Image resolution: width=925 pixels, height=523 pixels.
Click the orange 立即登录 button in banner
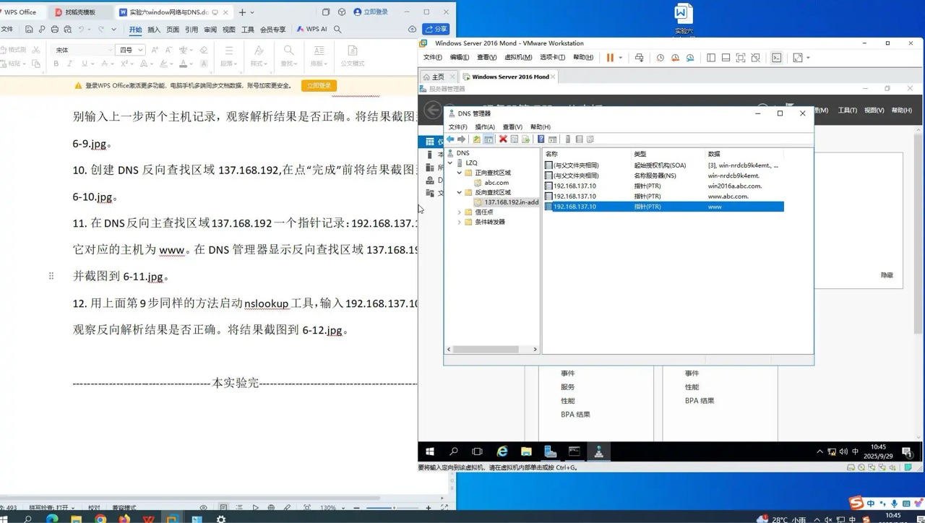[319, 85]
